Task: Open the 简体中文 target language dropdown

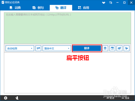Action: click(57, 48)
